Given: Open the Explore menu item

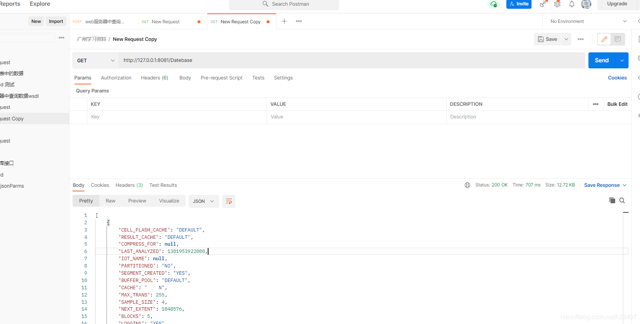Looking at the screenshot, I should (40, 4).
